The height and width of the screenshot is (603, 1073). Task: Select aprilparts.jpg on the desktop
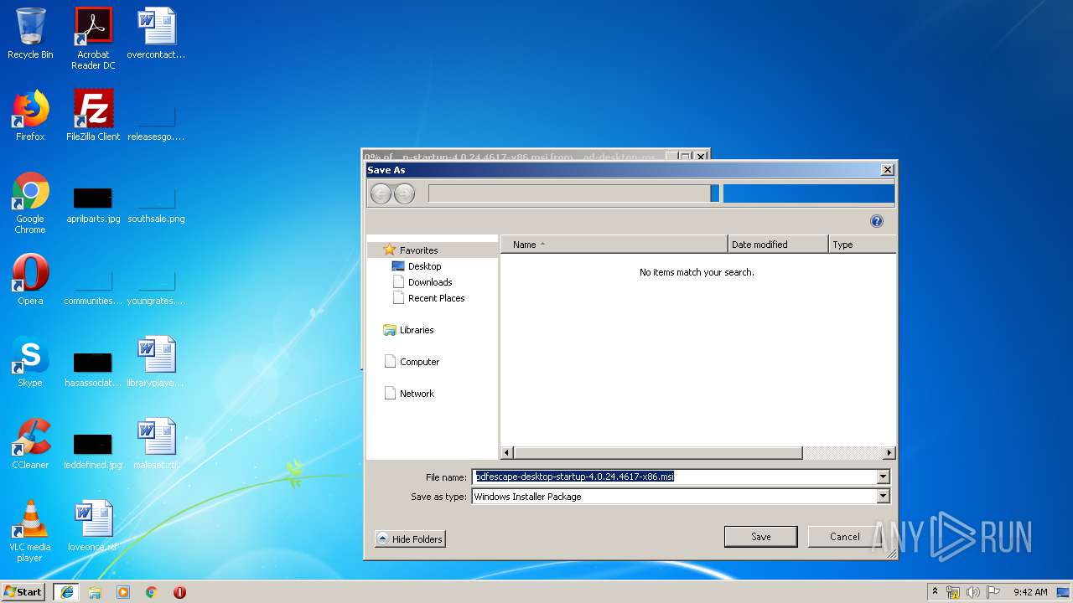click(93, 203)
